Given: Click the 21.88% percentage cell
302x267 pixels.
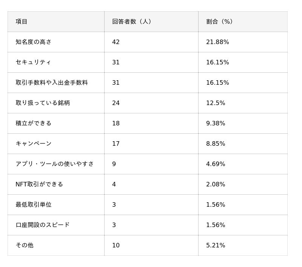Looking at the screenshot, I should 217,42.
